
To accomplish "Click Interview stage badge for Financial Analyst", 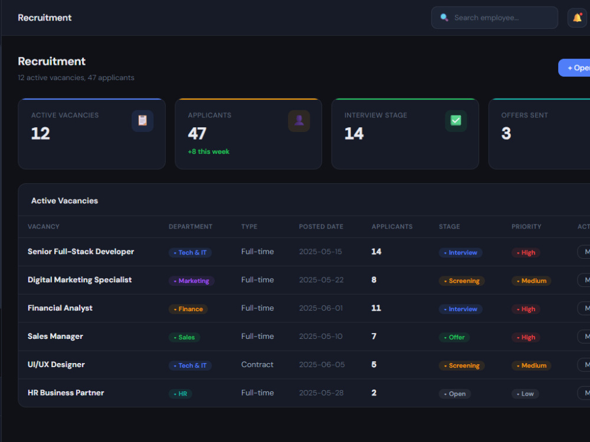I will coord(461,309).
